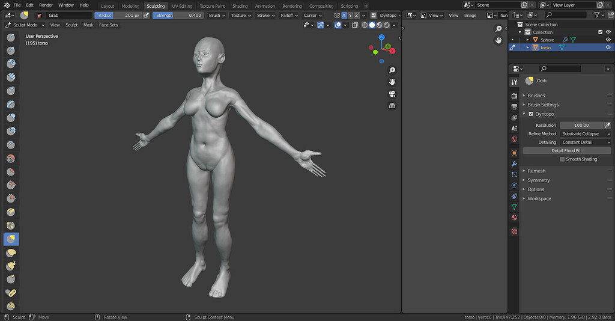
Task: Expand the Sphere item in outliner
Action: click(x=527, y=40)
